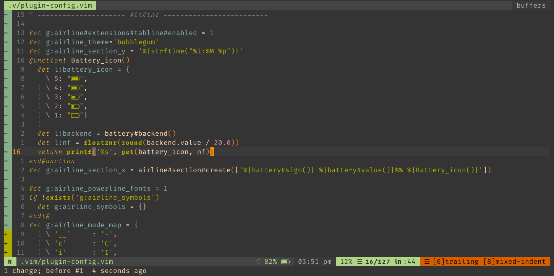Screen dimensions: 554x276
Task: Click airline#section#create call
Action: pos(185,170)
